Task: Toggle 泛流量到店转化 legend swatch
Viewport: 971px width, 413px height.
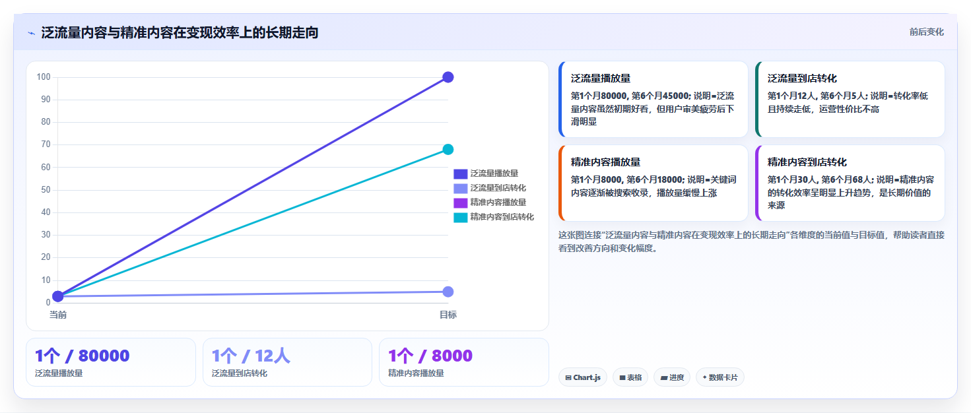Action: (x=460, y=188)
